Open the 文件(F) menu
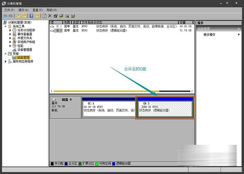 pos(9,10)
